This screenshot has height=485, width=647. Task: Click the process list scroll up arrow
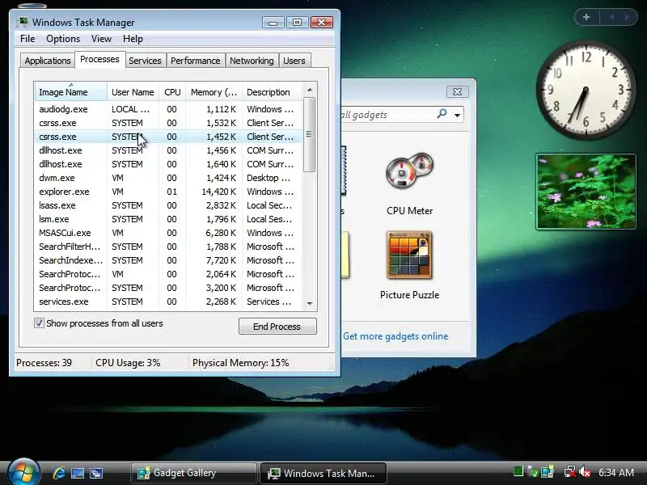(x=310, y=90)
